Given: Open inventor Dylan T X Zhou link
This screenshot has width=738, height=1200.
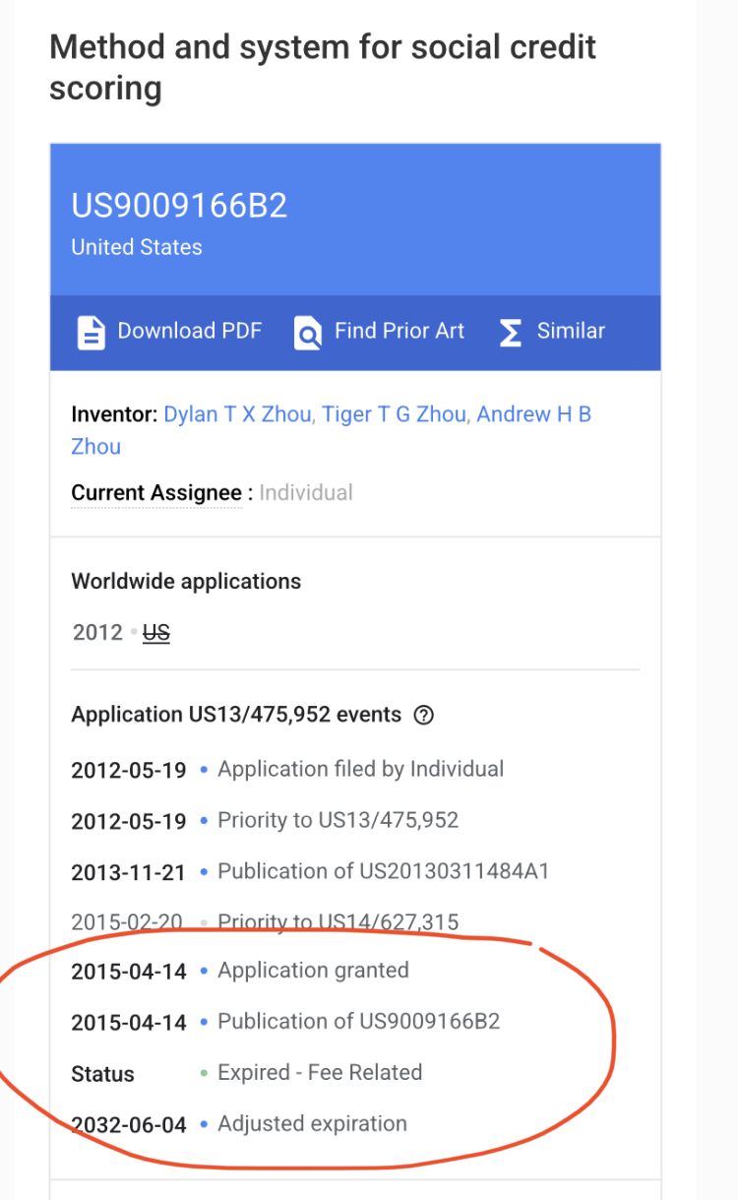Looking at the screenshot, I should [238, 414].
